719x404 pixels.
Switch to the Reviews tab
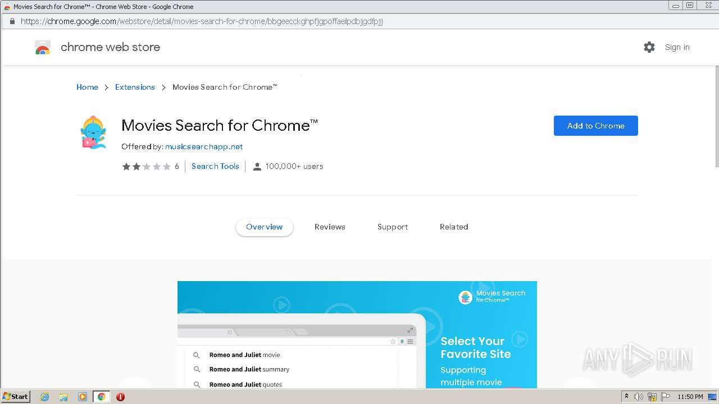click(x=330, y=227)
